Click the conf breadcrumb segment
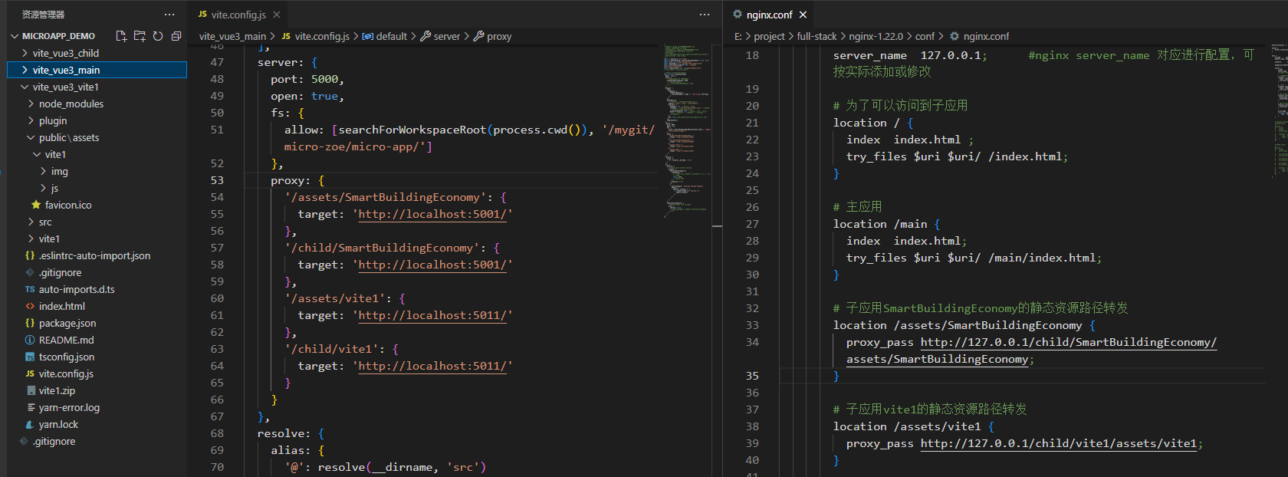1288x477 pixels. 925,36
